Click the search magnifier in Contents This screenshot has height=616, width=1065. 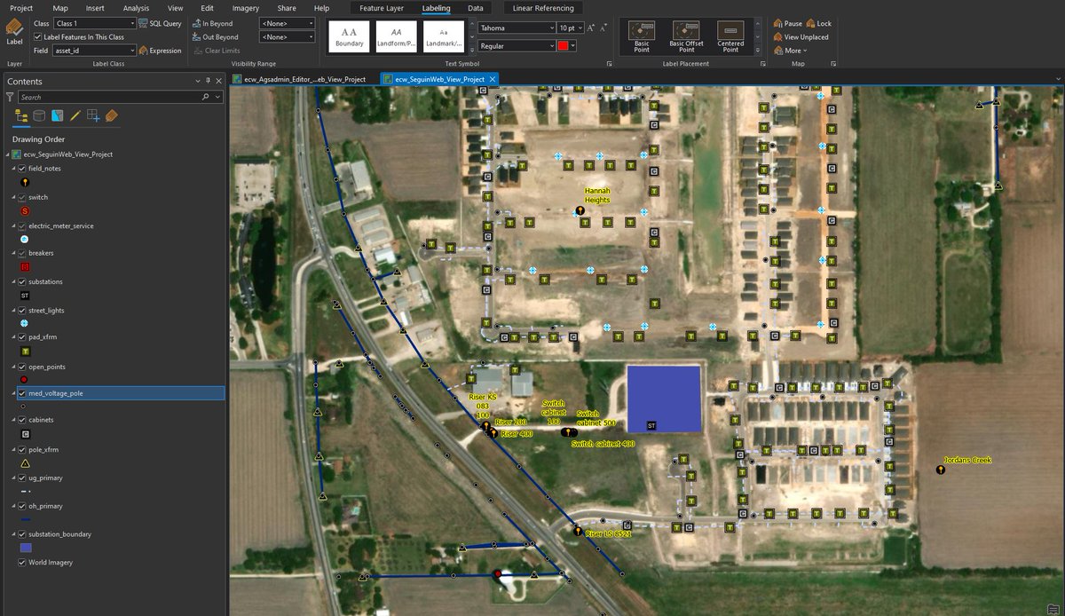click(x=206, y=97)
